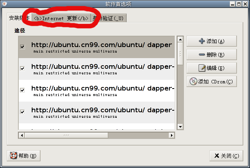This screenshot has height=168, width=250.
Task: Uncheck the first dapper repository checkbox
Action: tap(22, 47)
